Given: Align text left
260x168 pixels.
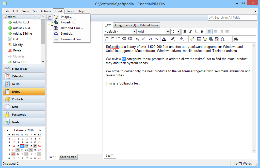Looking at the screenshot, I should (x=210, y=31).
